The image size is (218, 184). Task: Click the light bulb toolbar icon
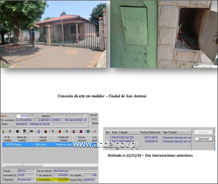3,131
